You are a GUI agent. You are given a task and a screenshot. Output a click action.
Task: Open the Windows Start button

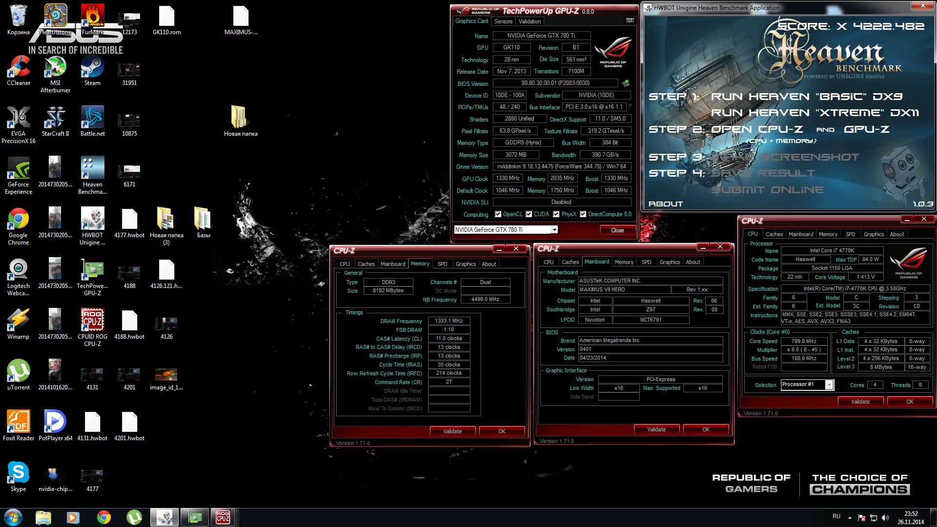point(13,517)
